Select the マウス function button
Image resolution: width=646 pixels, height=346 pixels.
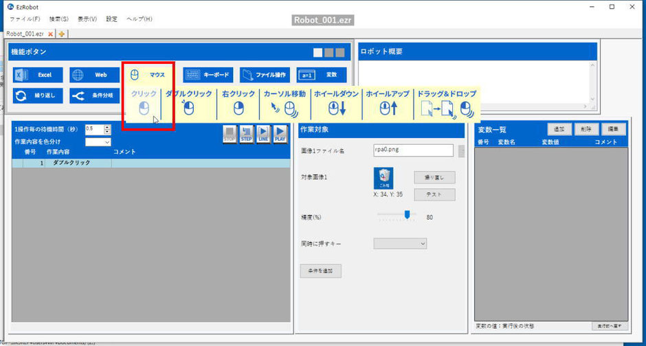click(x=148, y=75)
